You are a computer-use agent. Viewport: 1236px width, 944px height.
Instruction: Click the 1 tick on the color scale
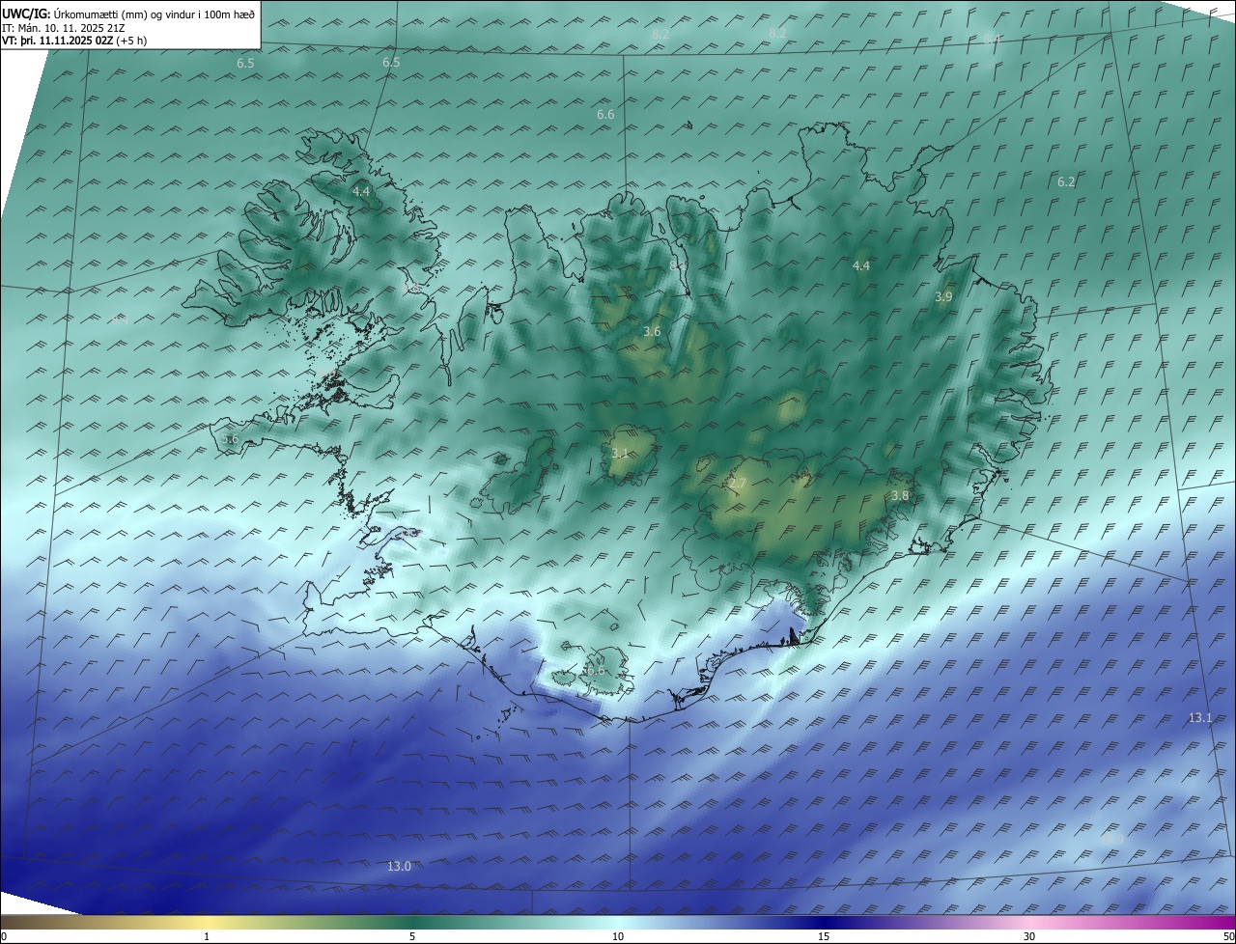point(207,937)
